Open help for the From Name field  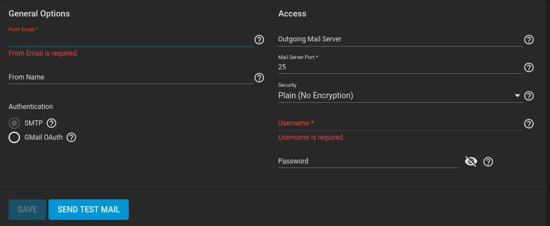(259, 78)
